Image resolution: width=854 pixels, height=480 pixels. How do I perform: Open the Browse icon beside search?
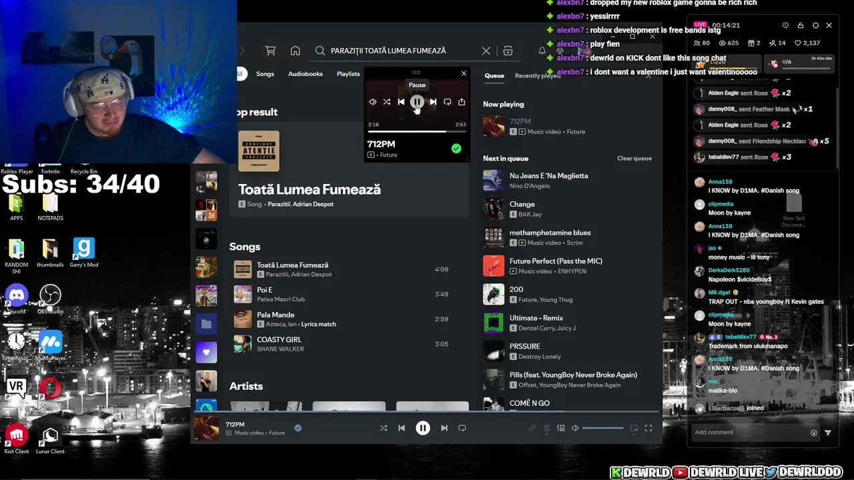pyautogui.click(x=508, y=51)
